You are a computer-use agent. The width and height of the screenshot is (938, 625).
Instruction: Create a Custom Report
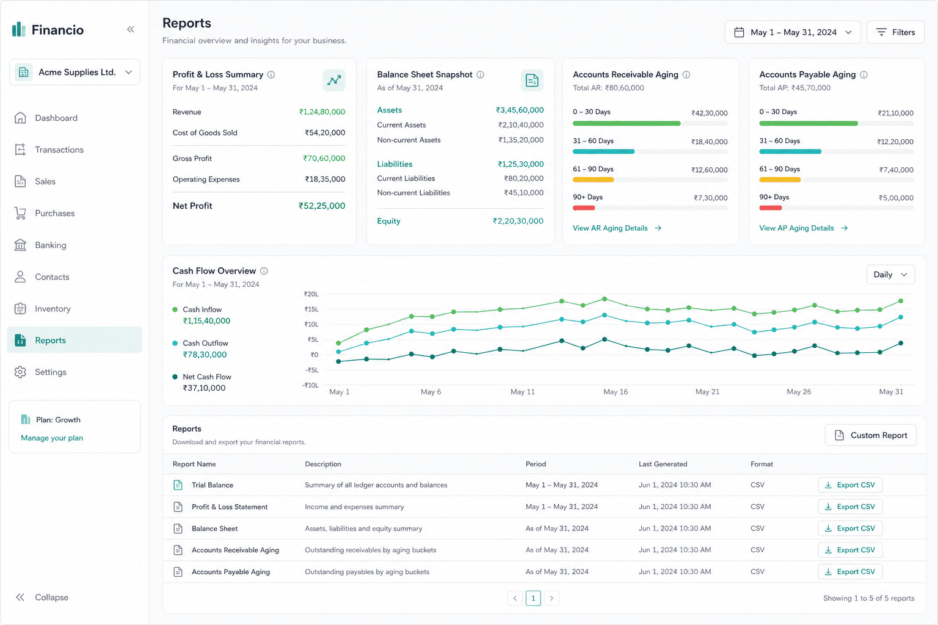(871, 435)
